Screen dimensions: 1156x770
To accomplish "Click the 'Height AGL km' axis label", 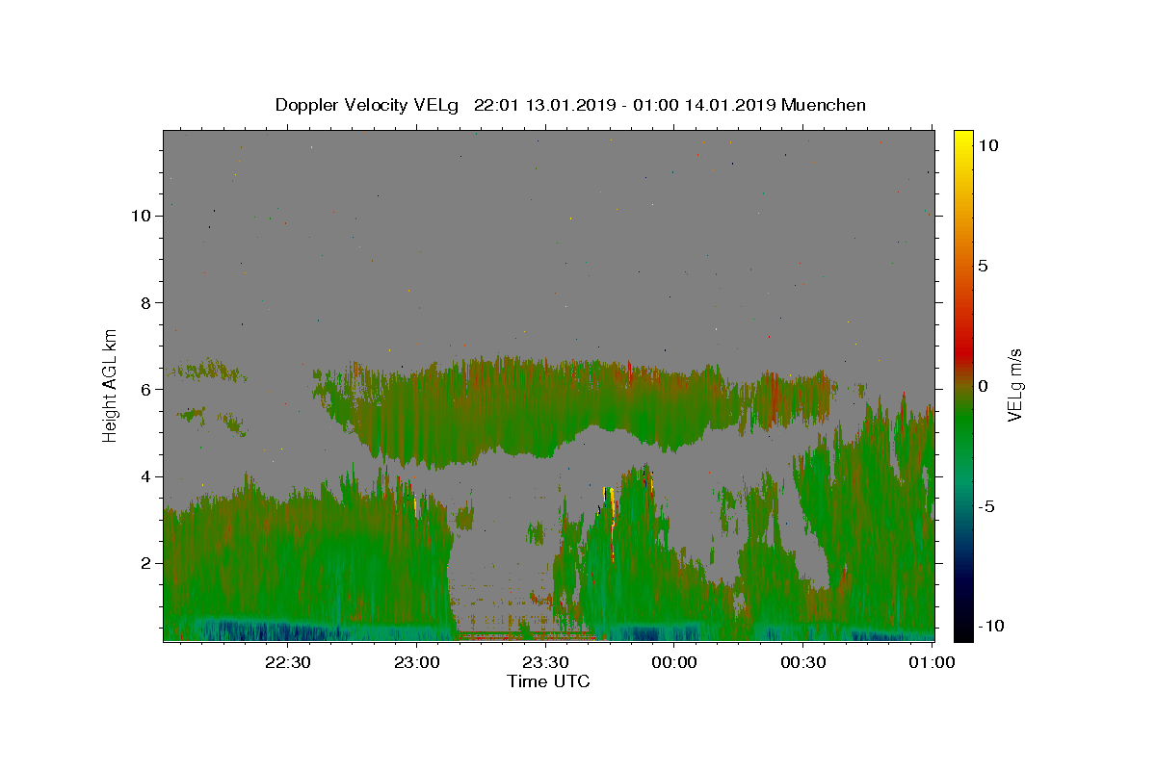I will pyautogui.click(x=110, y=385).
